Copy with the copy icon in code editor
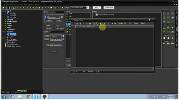 pos(97,23)
